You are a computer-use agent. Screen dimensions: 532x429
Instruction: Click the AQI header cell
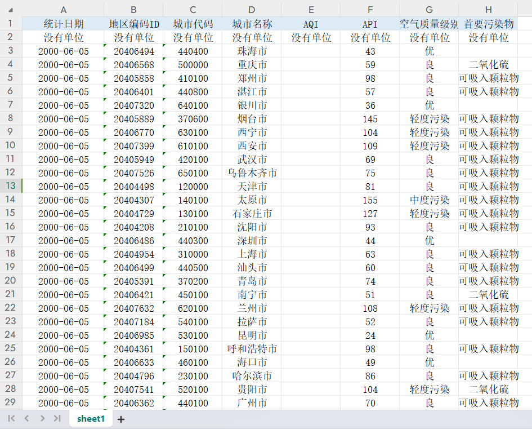click(x=311, y=24)
